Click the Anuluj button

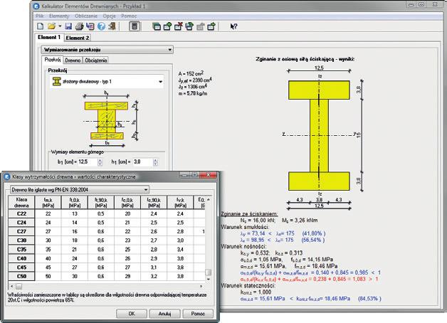(164, 314)
